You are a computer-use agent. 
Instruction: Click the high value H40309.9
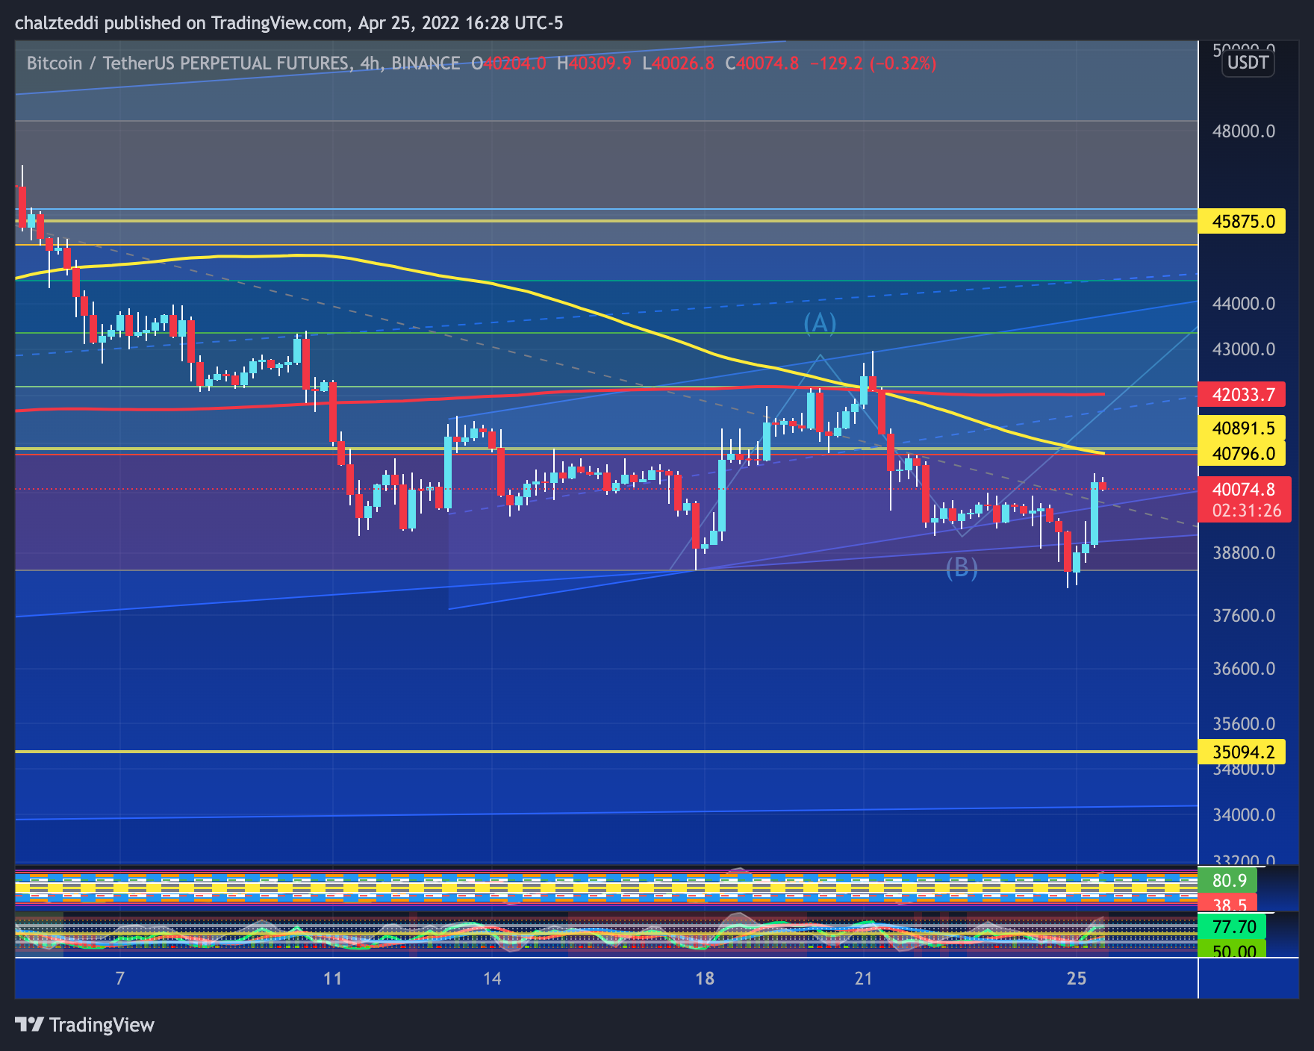[x=594, y=63]
